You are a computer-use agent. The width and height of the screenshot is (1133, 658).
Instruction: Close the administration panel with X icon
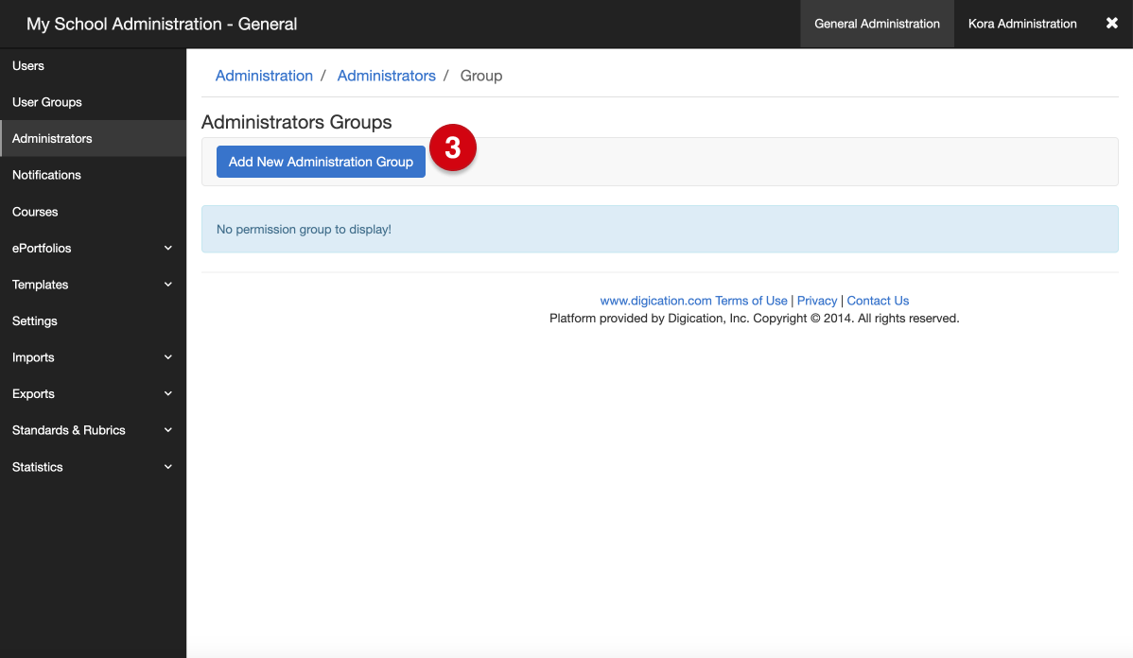click(x=1111, y=23)
